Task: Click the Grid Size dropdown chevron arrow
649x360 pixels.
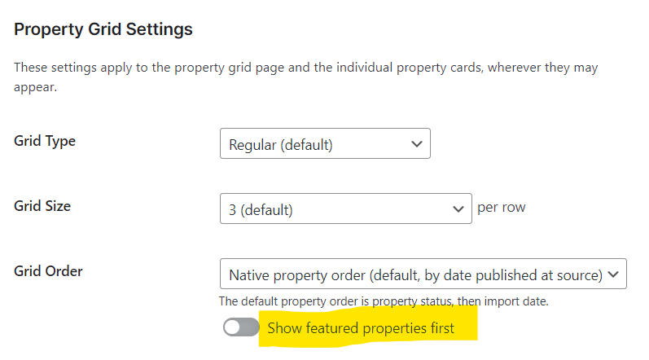Action: click(458, 209)
